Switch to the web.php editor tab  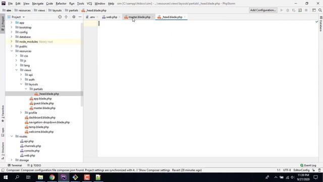tap(111, 17)
